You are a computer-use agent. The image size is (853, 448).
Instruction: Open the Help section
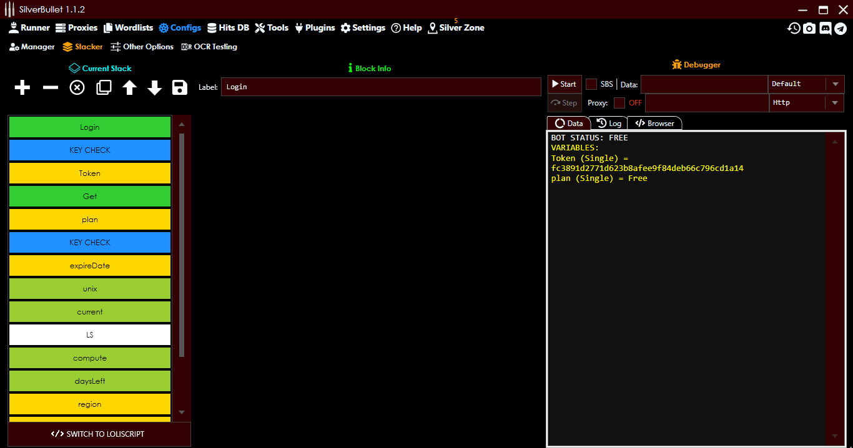pyautogui.click(x=407, y=27)
